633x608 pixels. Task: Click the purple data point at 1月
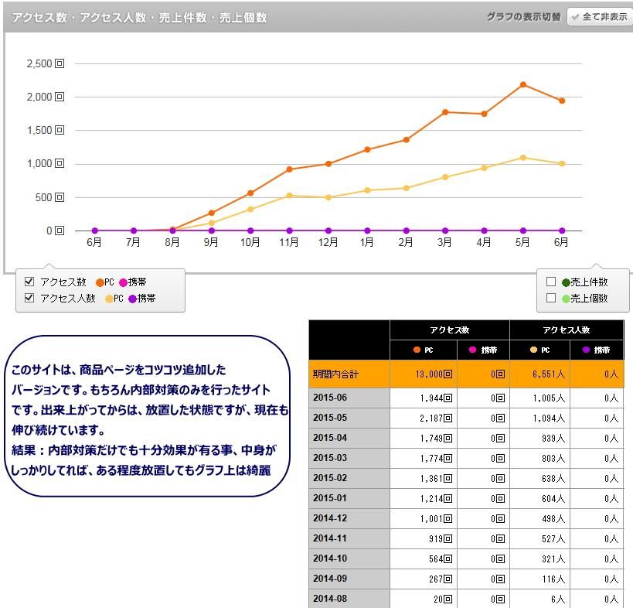pos(367,231)
